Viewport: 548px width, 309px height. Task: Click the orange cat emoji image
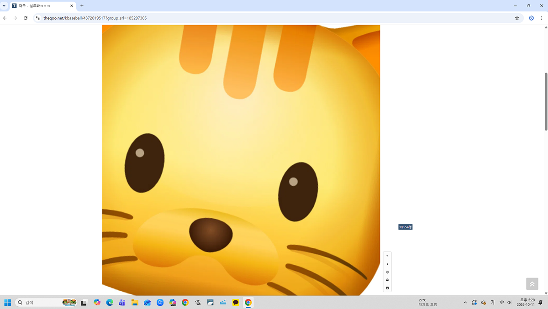pyautogui.click(x=241, y=160)
